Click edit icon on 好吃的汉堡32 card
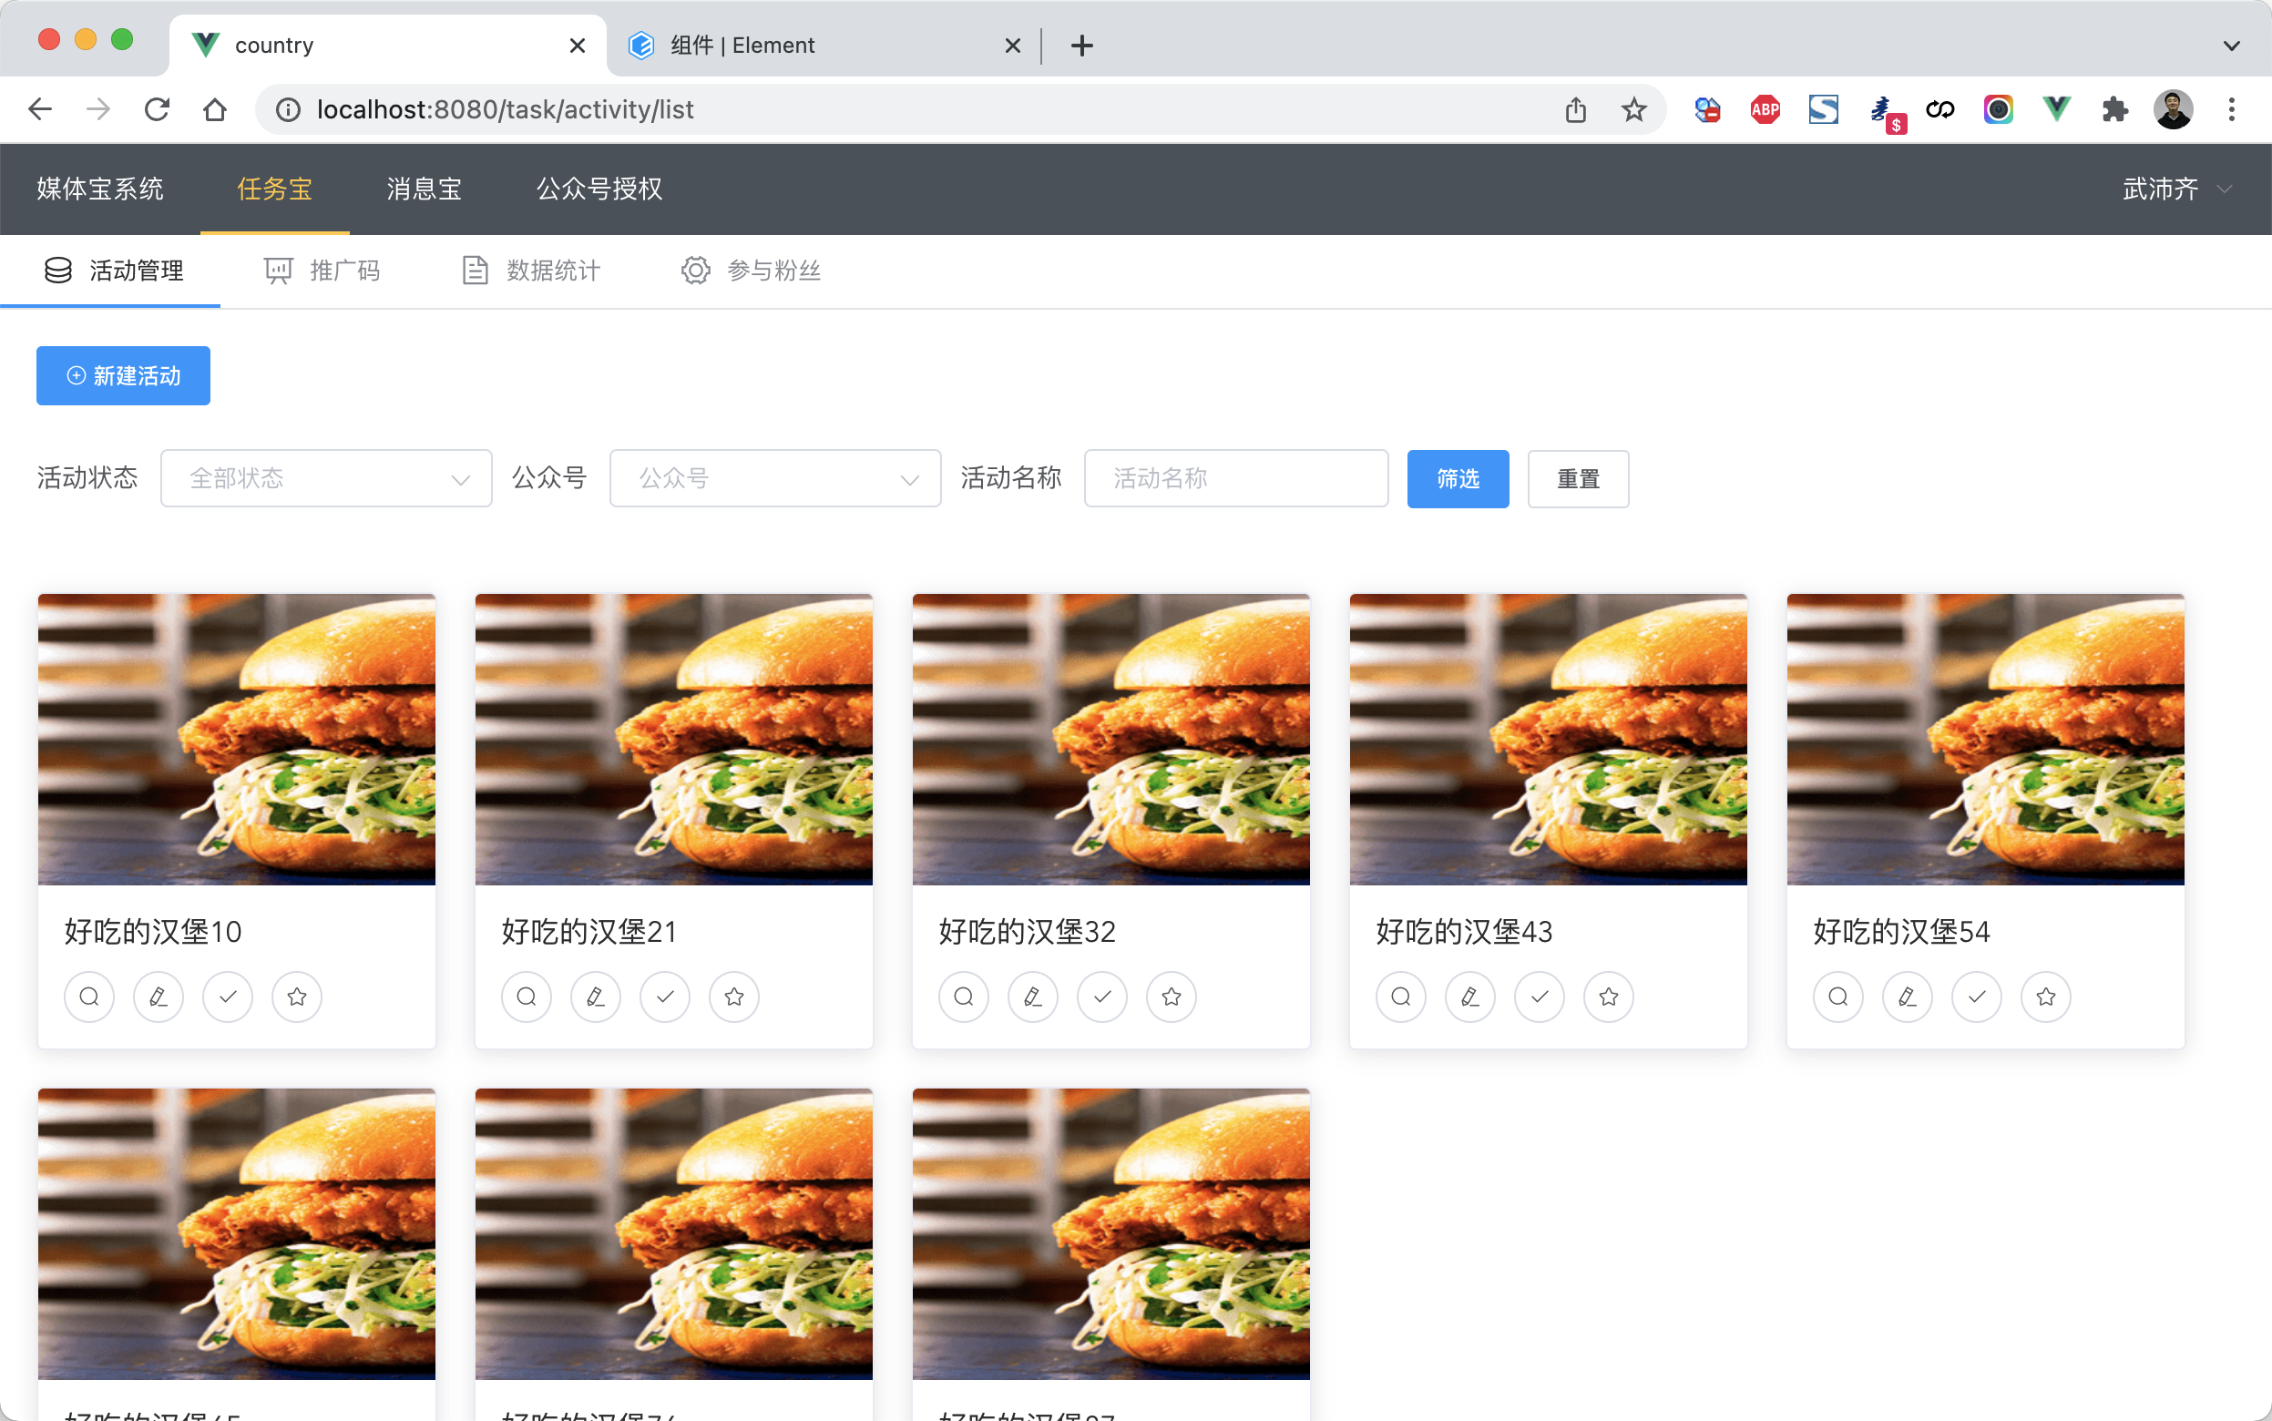 [1033, 997]
